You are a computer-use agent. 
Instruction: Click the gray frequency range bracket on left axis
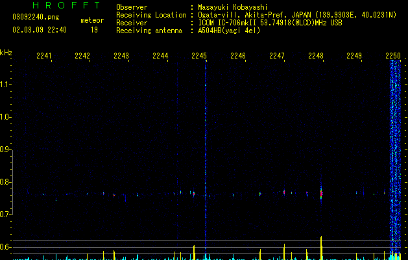(12, 183)
